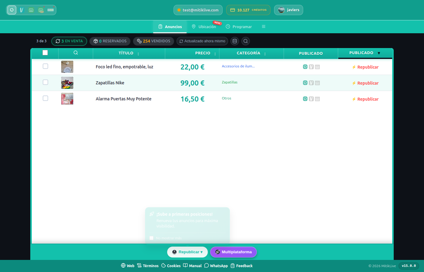Viewport: 424px width, 272px height.
Task: Select the last platform icon in switcher
Action: [51, 10]
